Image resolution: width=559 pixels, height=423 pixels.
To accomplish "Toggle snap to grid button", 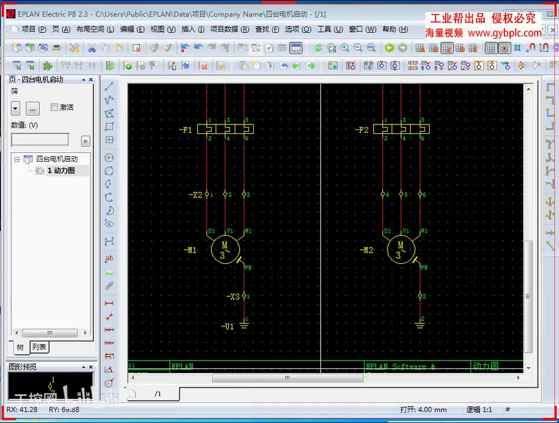I will pyautogui.click(x=504, y=48).
